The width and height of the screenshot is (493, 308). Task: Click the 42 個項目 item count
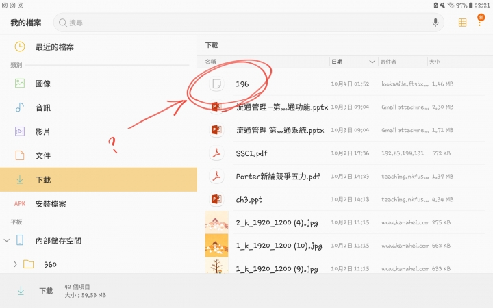click(x=77, y=287)
